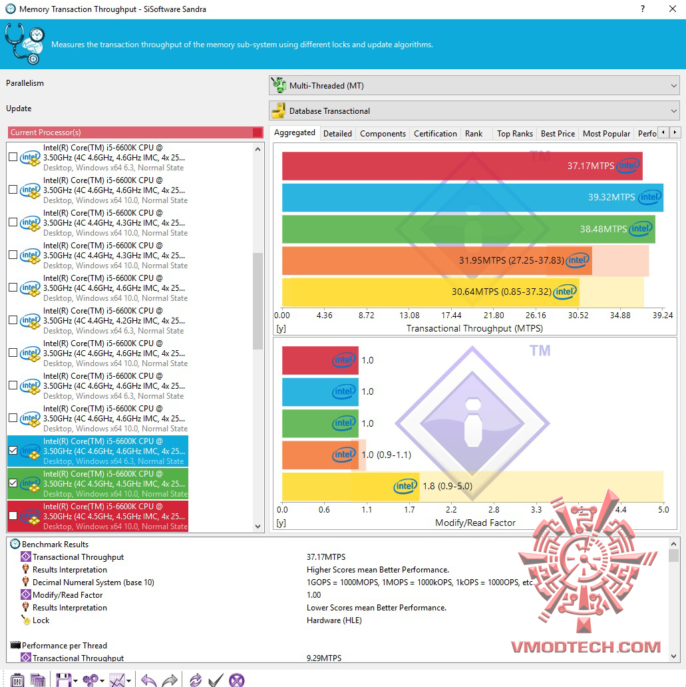The image size is (686, 687).
Task: Check the 4.4GHz, 4.2GHz IMC processor checkbox
Action: tap(13, 320)
